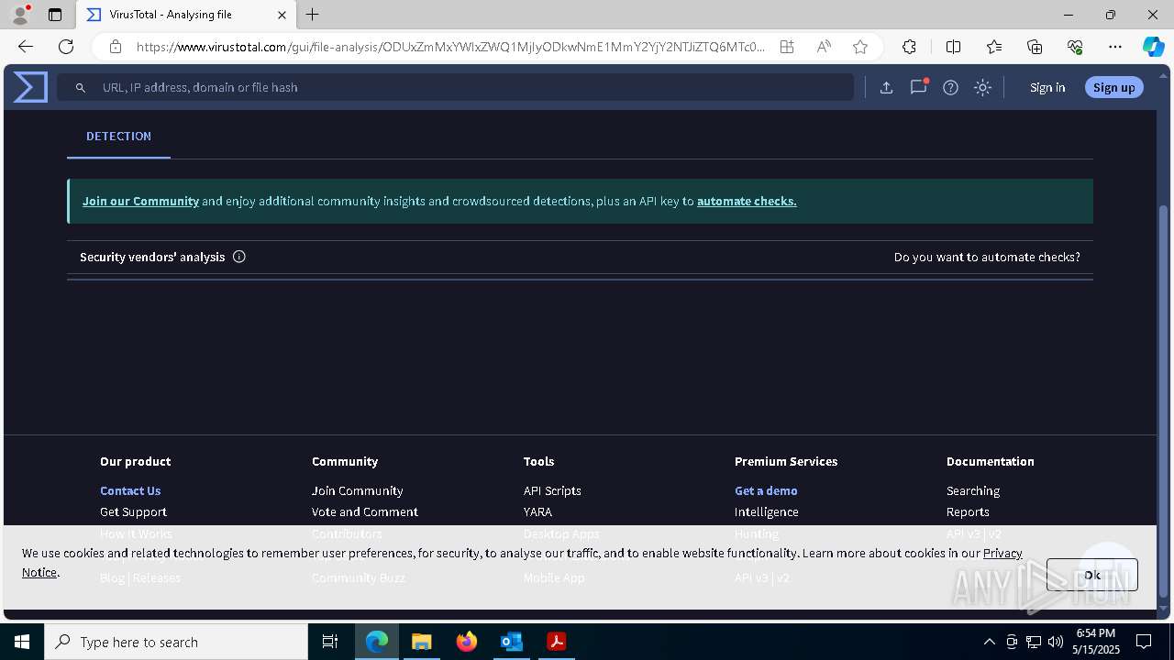Screen dimensions: 1174x660
Task: Click Do you want to automate checks?
Action: [x=987, y=257]
